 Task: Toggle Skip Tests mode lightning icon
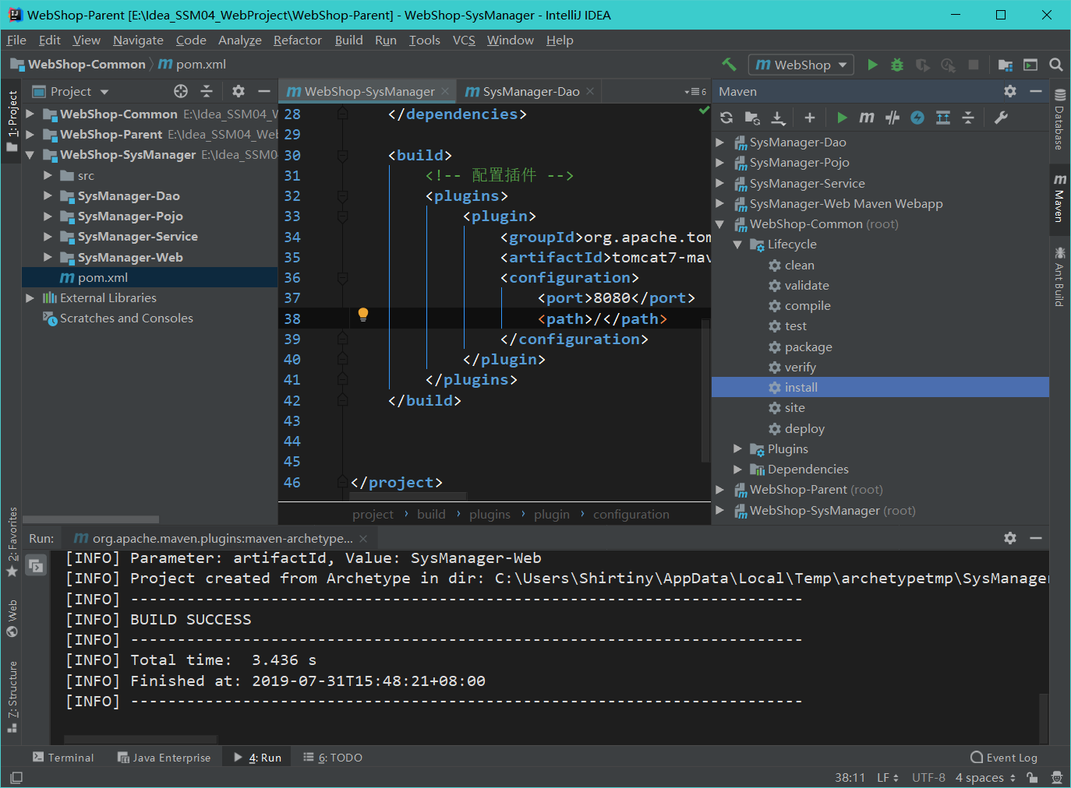click(x=917, y=118)
